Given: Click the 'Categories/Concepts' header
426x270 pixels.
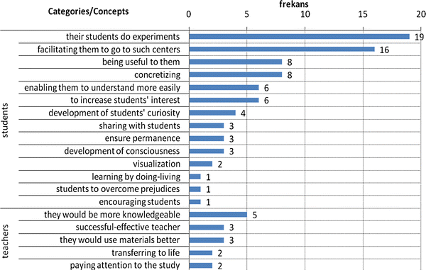Looking at the screenshot, I should [x=88, y=11].
